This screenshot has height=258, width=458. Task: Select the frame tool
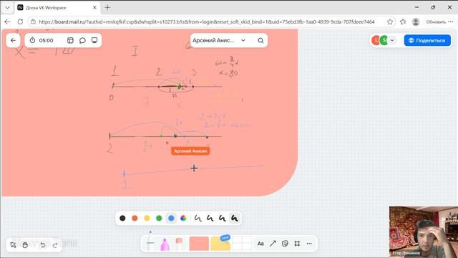(297, 244)
